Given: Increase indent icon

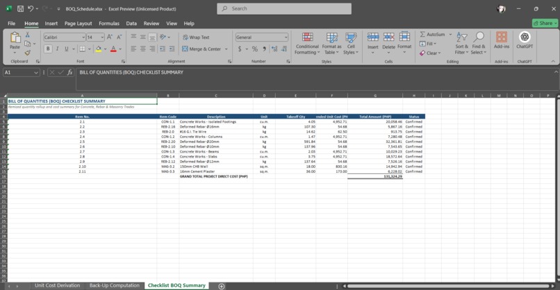Looking at the screenshot, I should coord(172,49).
